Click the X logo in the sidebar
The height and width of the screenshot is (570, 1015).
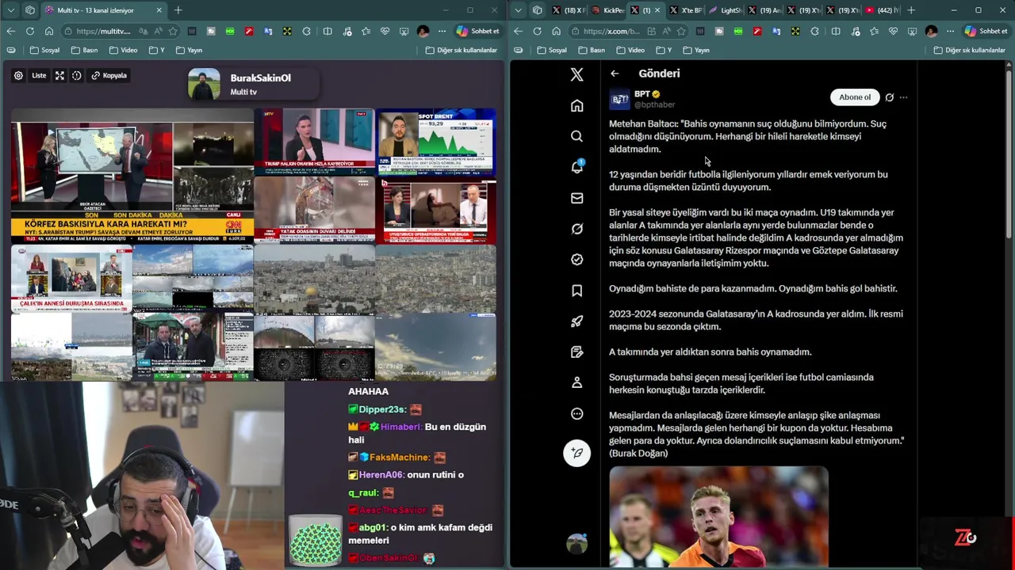[576, 74]
